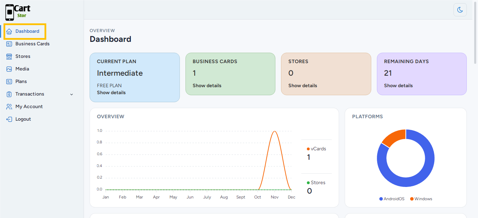Click the Dashboard home icon
478x218 pixels.
[9, 31]
